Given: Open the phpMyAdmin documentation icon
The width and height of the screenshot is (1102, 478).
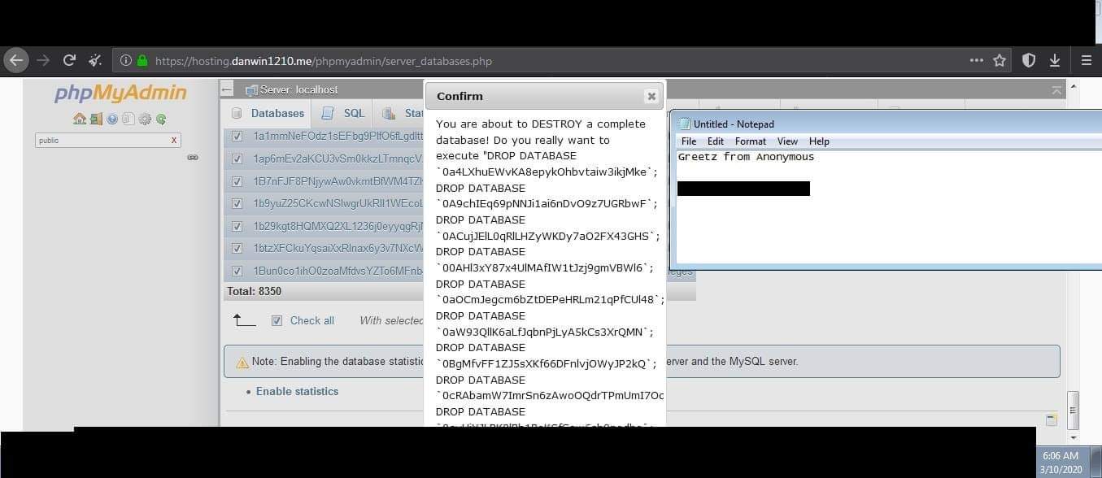Looking at the screenshot, I should click(x=112, y=119).
